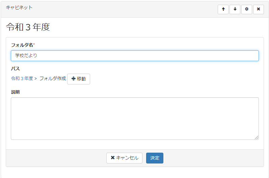Close the キャビネット frame with X icon
This screenshot has width=269, height=178.
[259, 9]
